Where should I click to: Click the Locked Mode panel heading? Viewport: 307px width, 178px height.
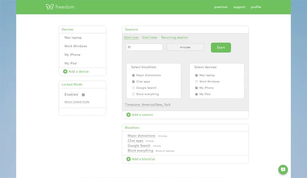[72, 85]
